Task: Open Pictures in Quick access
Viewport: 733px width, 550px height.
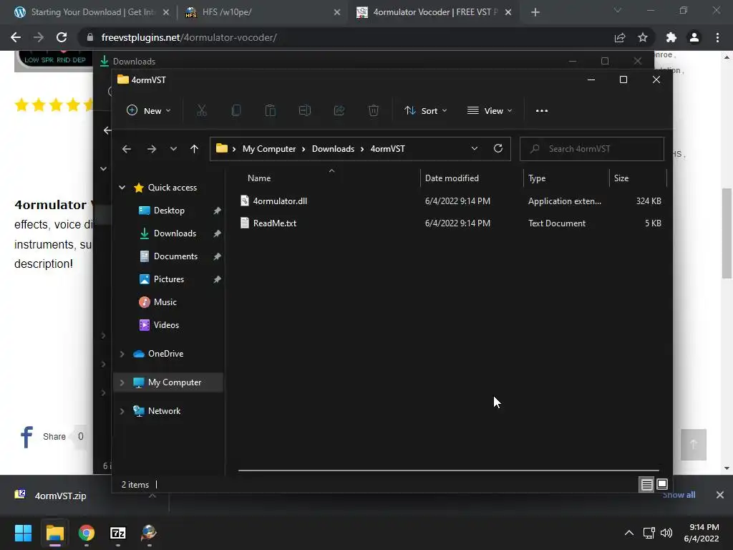Action: 169,279
